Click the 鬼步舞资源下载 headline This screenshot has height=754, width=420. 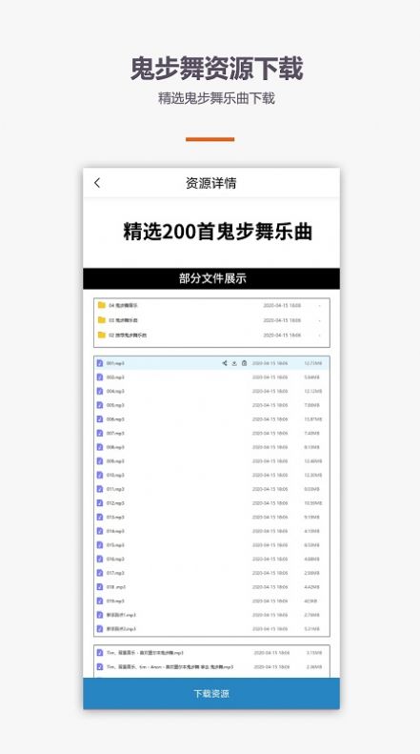click(x=217, y=69)
